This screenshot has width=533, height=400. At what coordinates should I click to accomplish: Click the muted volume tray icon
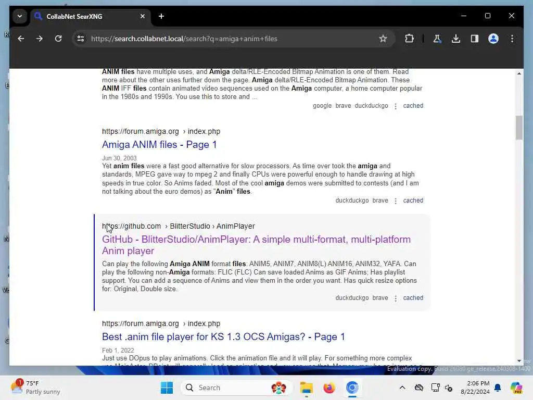(x=449, y=387)
